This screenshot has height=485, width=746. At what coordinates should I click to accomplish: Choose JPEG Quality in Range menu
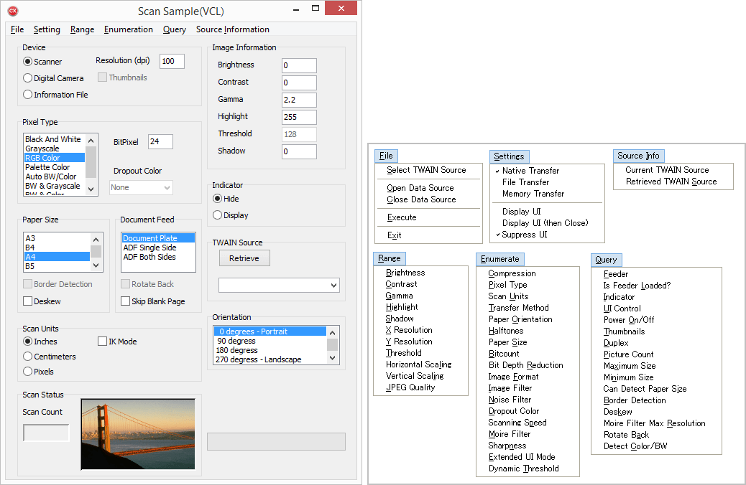(410, 387)
